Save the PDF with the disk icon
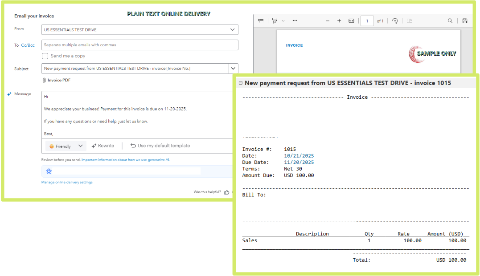480x276 pixels. 465,21
